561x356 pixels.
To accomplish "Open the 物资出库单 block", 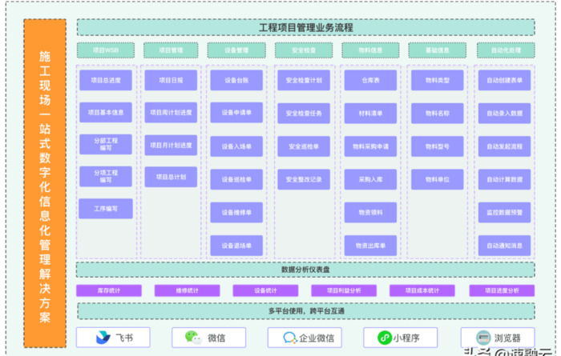I will [370, 246].
